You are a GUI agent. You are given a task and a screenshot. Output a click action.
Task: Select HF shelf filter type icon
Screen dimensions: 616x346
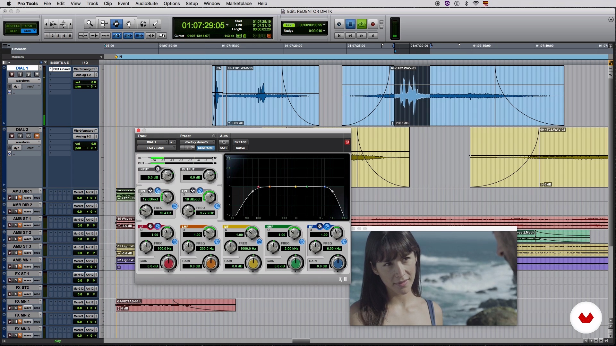327,227
